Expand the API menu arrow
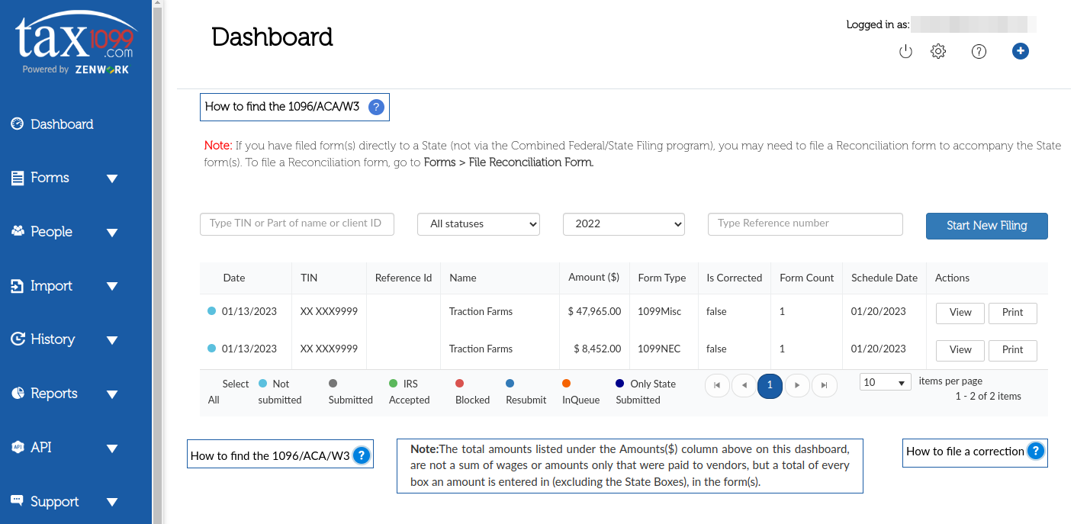This screenshot has width=1074, height=524. 112,448
